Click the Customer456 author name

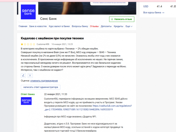click(43, 44)
